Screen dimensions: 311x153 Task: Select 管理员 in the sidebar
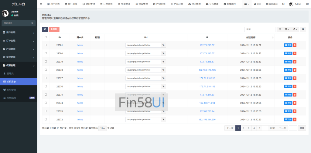[10, 73]
